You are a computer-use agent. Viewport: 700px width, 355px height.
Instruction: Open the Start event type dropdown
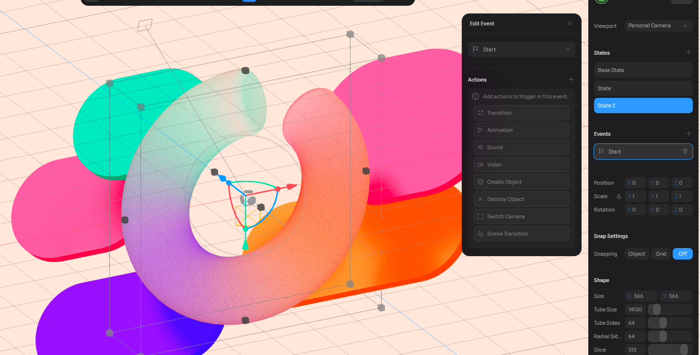(521, 49)
